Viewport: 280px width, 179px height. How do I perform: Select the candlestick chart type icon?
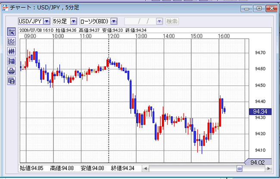coord(12,51)
